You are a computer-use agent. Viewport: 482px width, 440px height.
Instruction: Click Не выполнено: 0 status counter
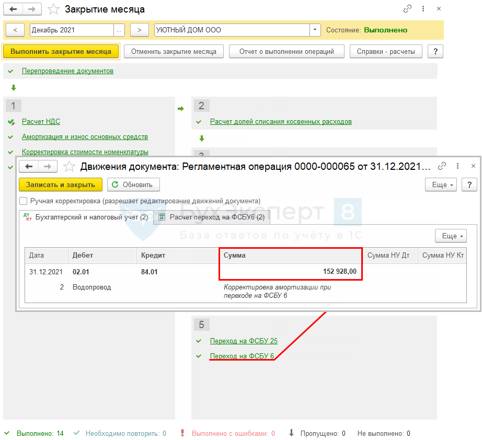coord(384,434)
